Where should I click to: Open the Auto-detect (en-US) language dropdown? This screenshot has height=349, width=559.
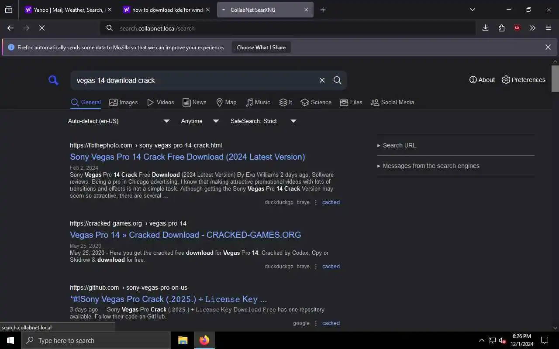[x=118, y=121]
